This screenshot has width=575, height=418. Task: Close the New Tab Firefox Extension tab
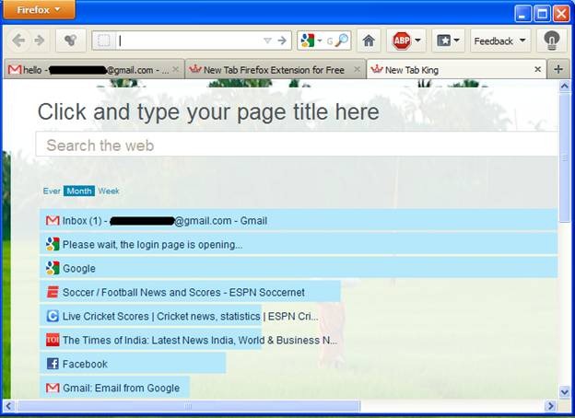click(357, 69)
